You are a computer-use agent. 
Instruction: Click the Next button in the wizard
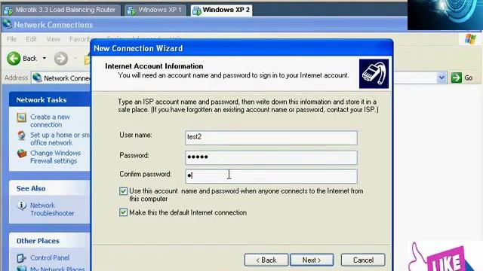point(312,260)
